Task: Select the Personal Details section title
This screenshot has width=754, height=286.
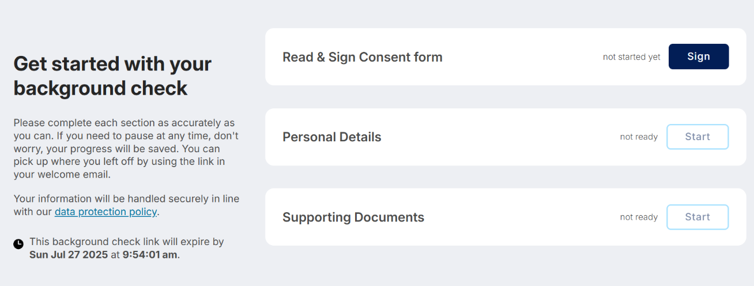Action: click(x=331, y=137)
